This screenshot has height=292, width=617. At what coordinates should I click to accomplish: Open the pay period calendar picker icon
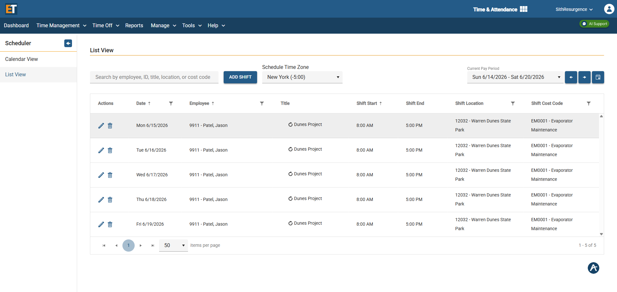coord(598,77)
